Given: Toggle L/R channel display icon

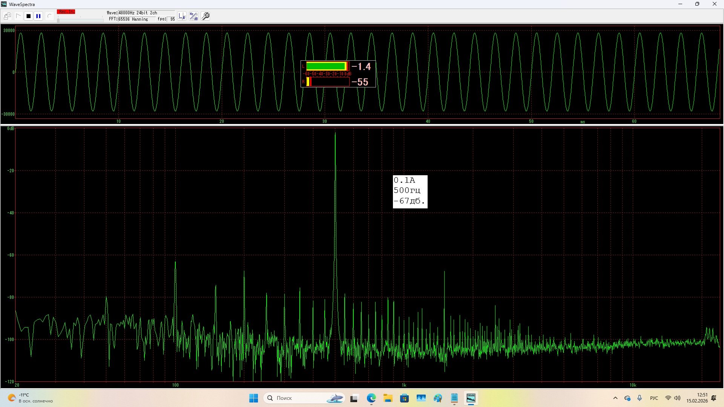Looking at the screenshot, I should [182, 16].
